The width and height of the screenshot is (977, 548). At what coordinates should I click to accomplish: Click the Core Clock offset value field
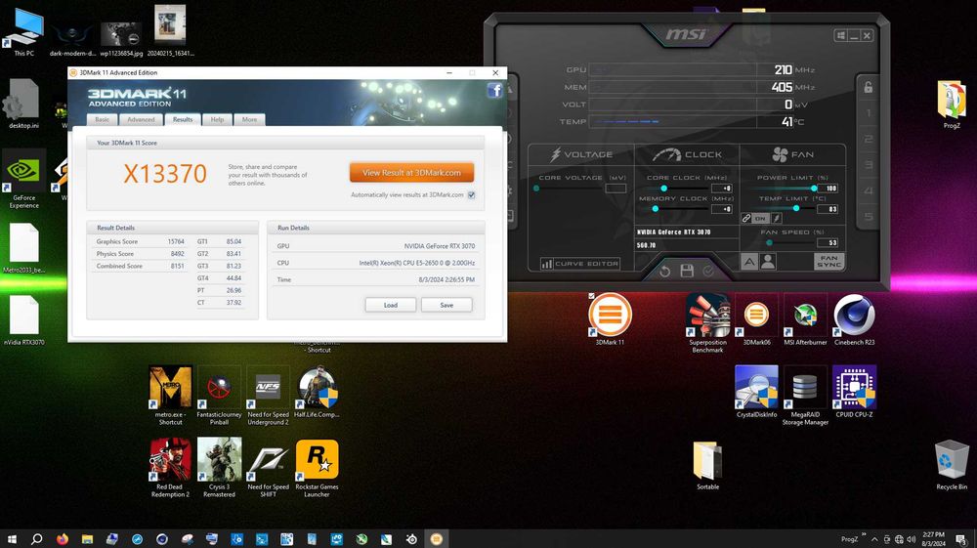click(x=721, y=189)
